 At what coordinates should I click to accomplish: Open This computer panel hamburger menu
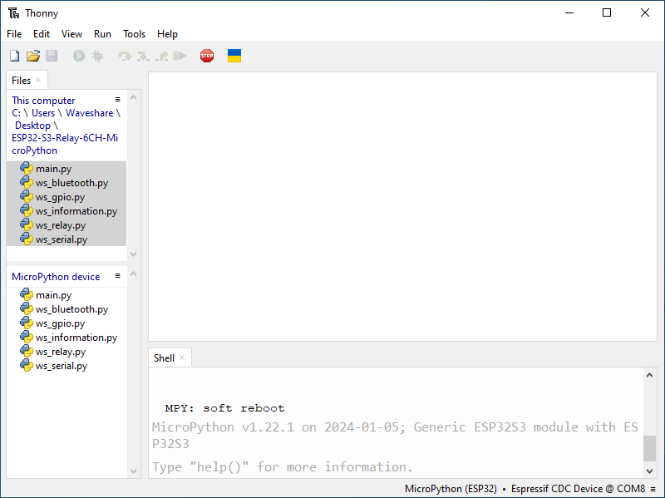[x=118, y=100]
